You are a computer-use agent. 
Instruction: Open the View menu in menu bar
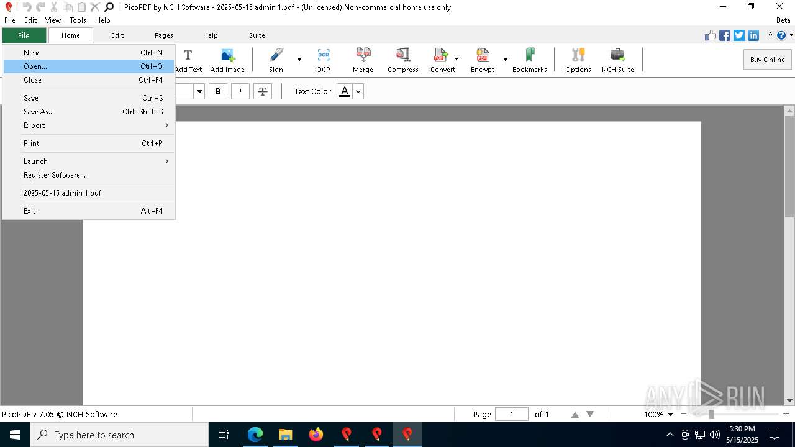[53, 20]
